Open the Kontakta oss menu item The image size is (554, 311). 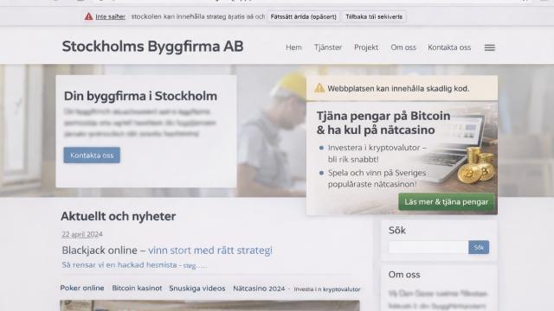[x=449, y=48]
